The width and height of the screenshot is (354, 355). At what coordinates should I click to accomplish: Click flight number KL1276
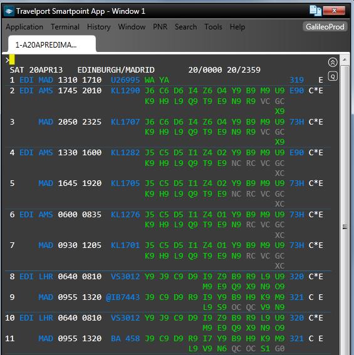125,214
